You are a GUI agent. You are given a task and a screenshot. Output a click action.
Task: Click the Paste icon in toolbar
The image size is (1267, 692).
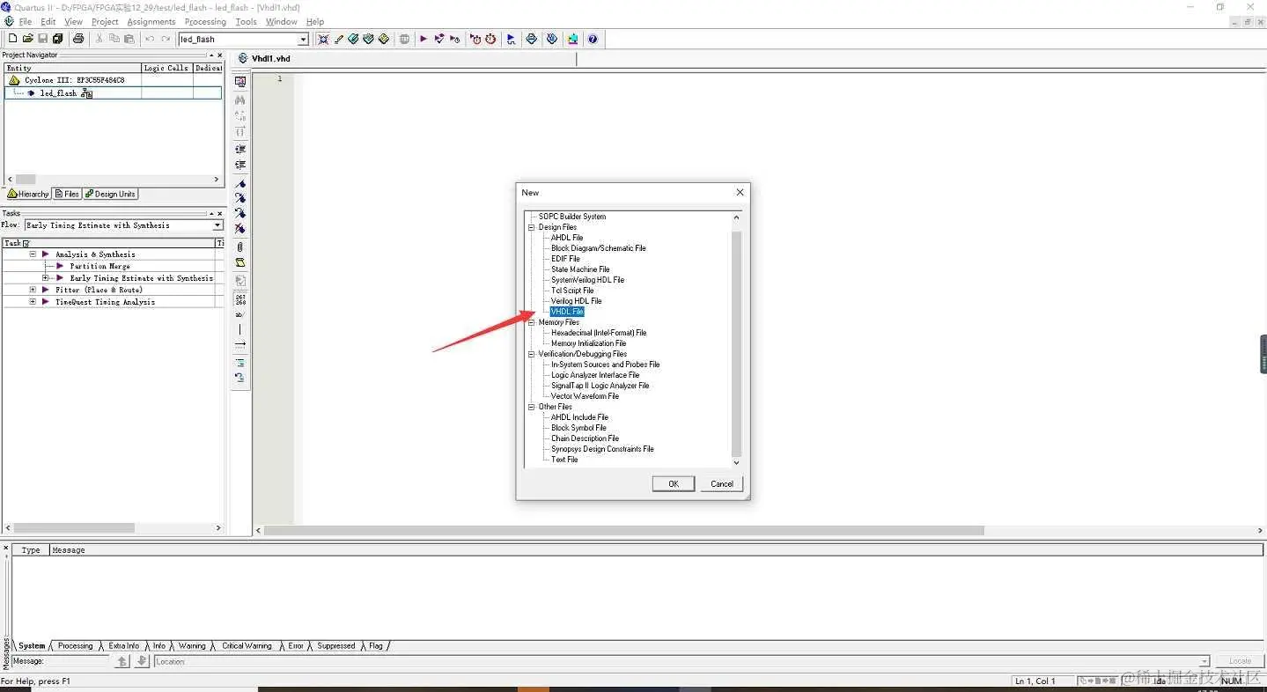[129, 39]
